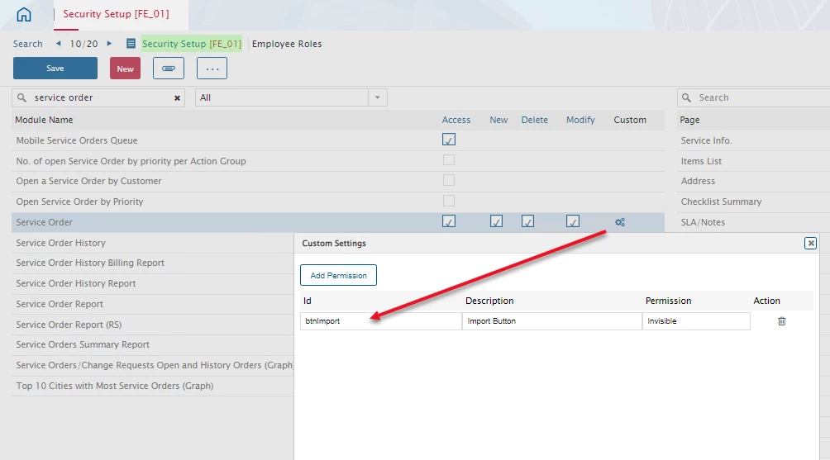Click the Delete column header
830x460 pixels.
pos(535,120)
